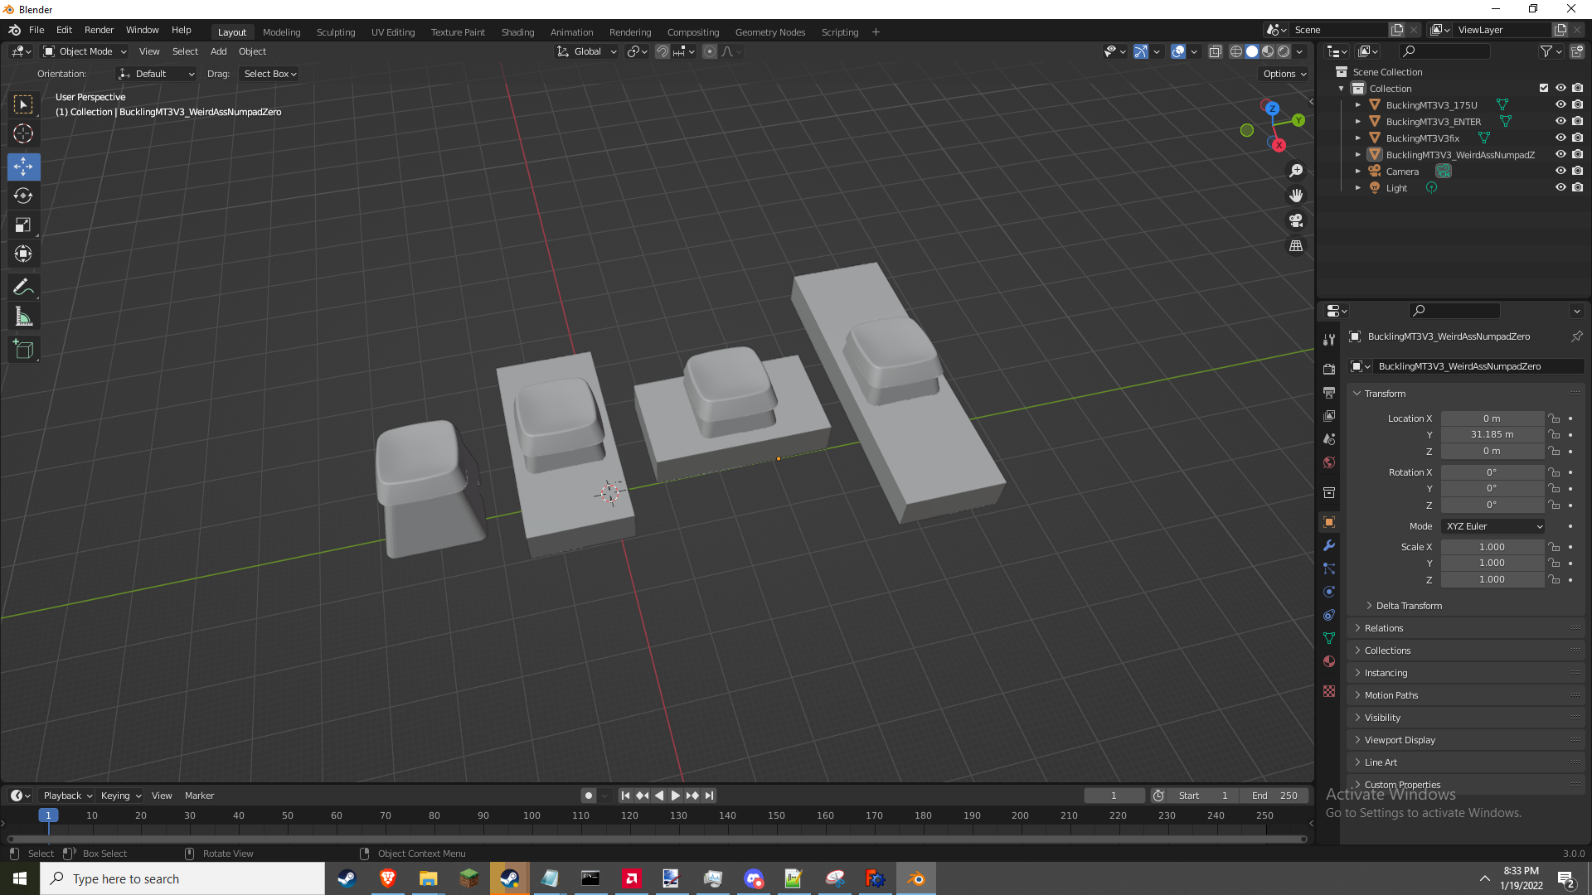1592x895 pixels.
Task: Select the Measure tool
Action: [23, 317]
